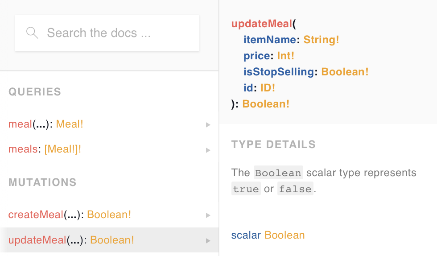Expand the arrow beside createMeal mutation
The image size is (437, 256).
click(x=208, y=215)
